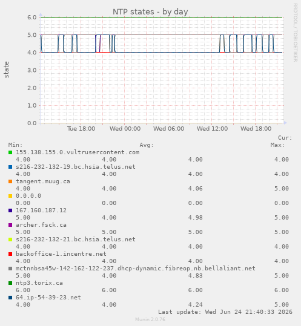Click the vertical state axis title
The width and height of the screenshot is (301, 326).
point(6,70)
